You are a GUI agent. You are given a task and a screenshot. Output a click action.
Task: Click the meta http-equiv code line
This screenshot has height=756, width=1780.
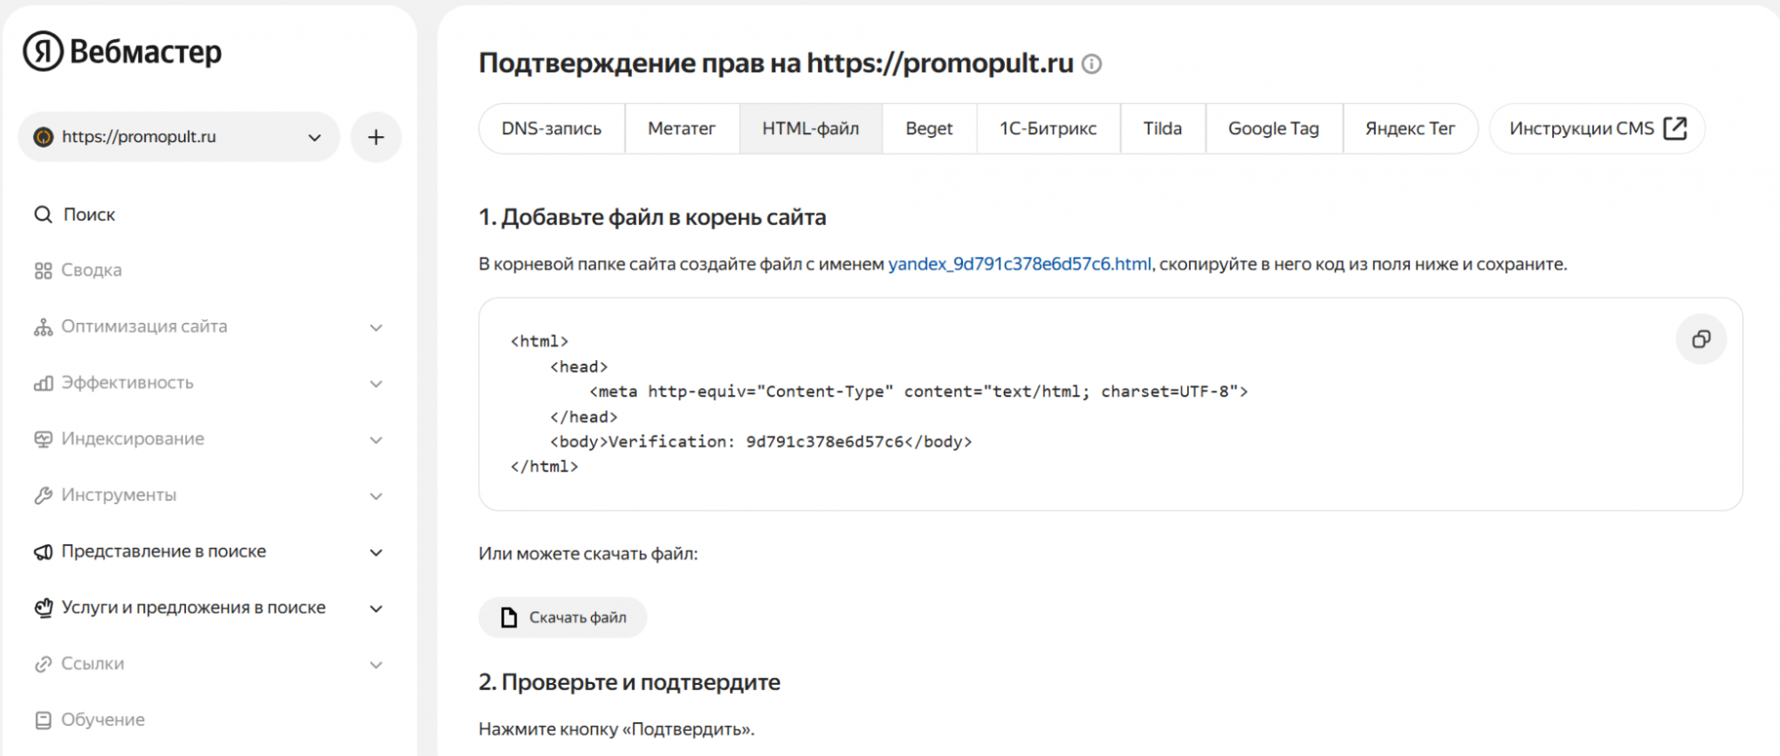tap(918, 391)
